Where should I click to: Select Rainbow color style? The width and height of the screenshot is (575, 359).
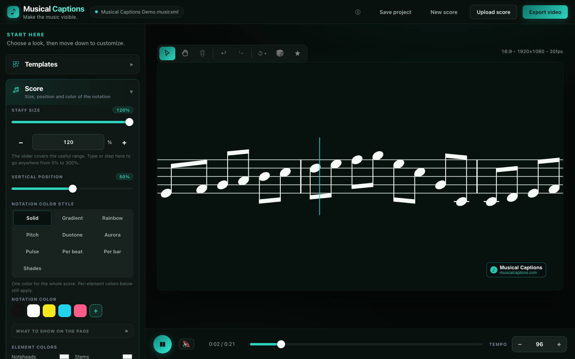pos(113,218)
